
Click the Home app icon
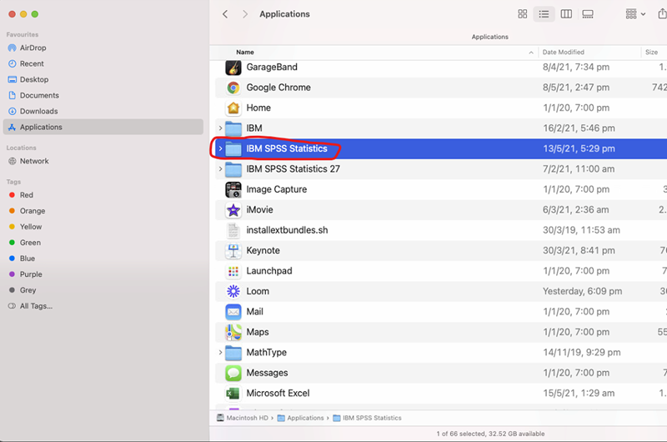[233, 108]
